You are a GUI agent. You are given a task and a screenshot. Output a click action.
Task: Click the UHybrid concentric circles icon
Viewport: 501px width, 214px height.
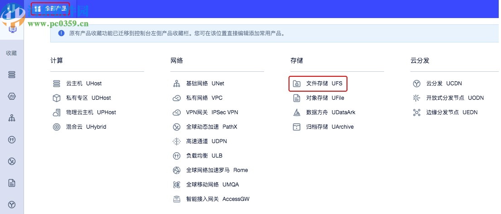pyautogui.click(x=57, y=127)
